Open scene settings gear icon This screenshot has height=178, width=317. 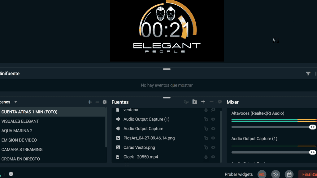coord(105,102)
